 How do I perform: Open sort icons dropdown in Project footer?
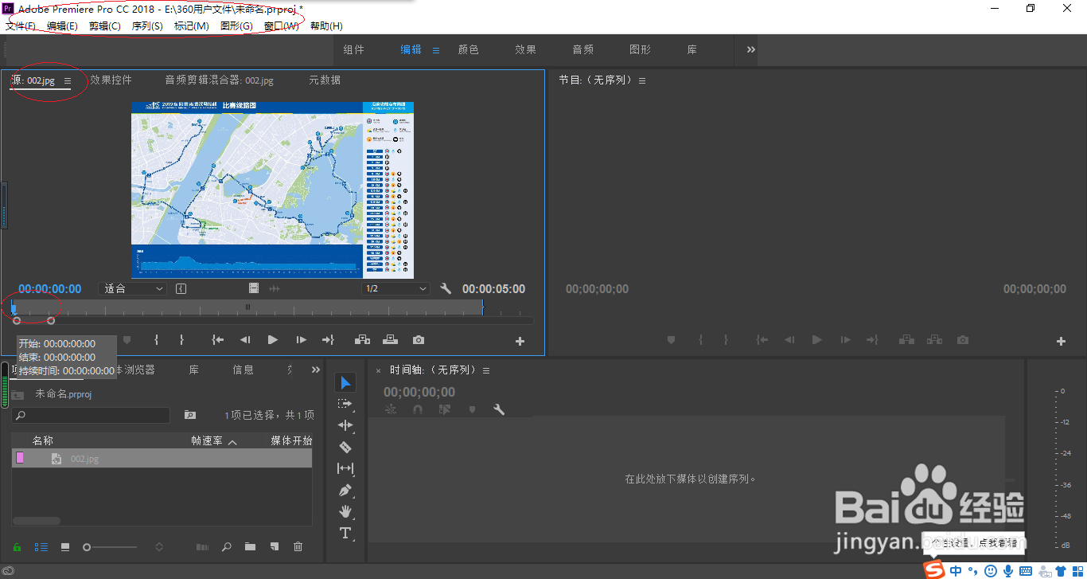coord(159,547)
